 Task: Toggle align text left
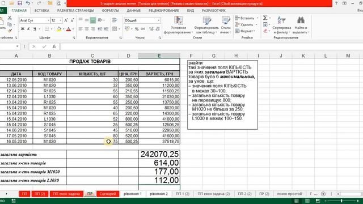pos(81,29)
